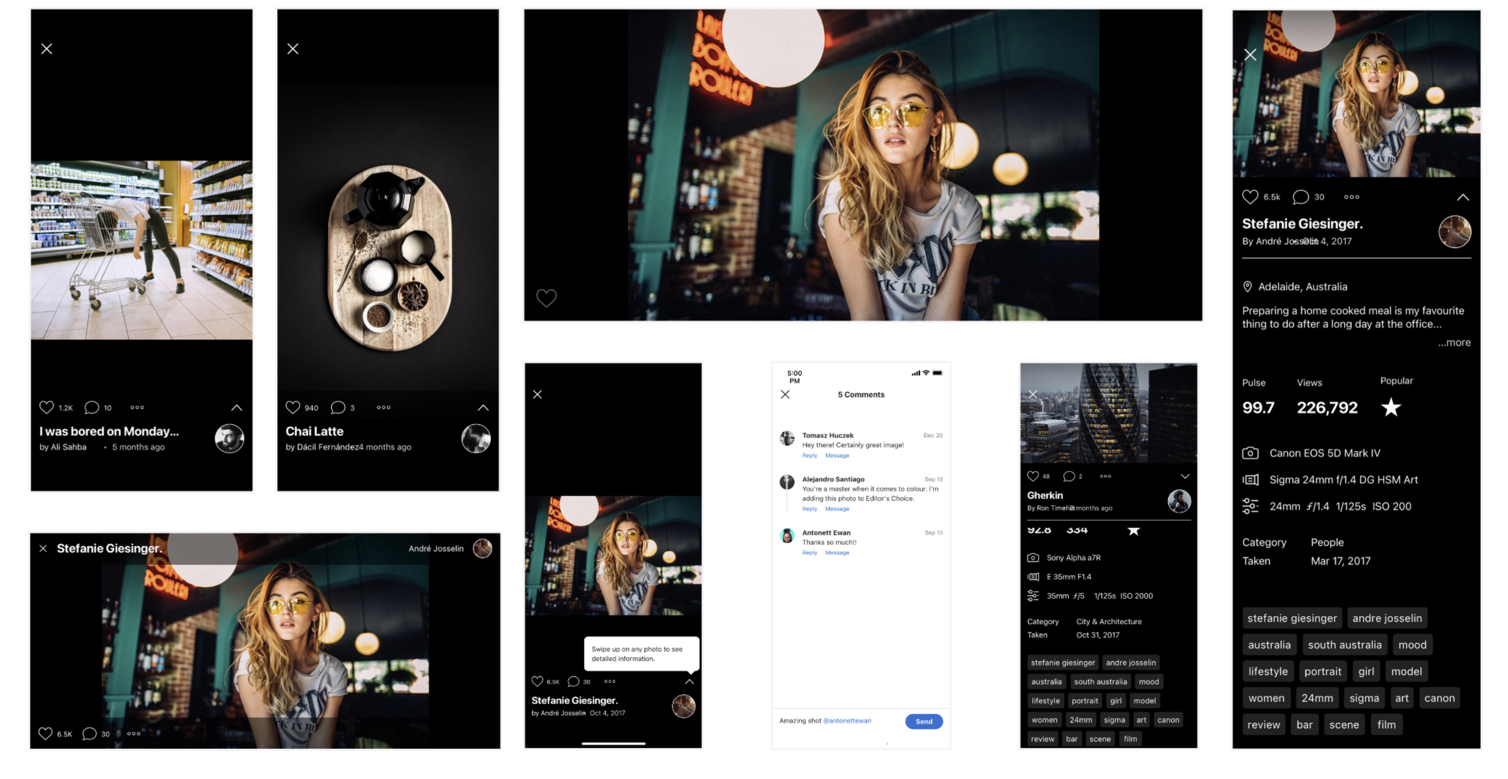This screenshot has height=779, width=1508.
Task: Open more options on the Chai Latte card
Action: coord(383,408)
